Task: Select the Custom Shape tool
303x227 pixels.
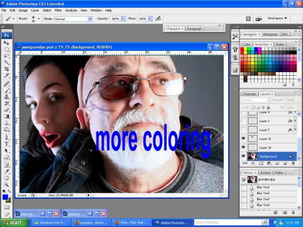Action: point(7,157)
